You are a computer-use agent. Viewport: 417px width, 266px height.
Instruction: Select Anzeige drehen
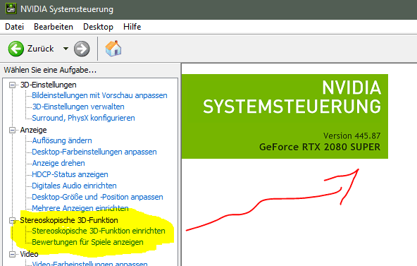[x=58, y=163]
